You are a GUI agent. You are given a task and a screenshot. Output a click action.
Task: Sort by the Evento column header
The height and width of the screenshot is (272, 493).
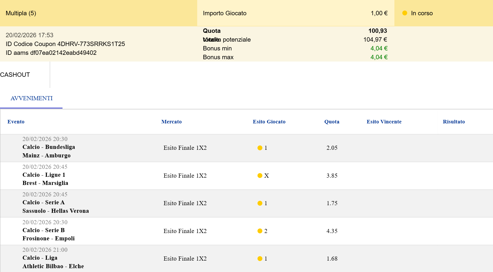16,122
